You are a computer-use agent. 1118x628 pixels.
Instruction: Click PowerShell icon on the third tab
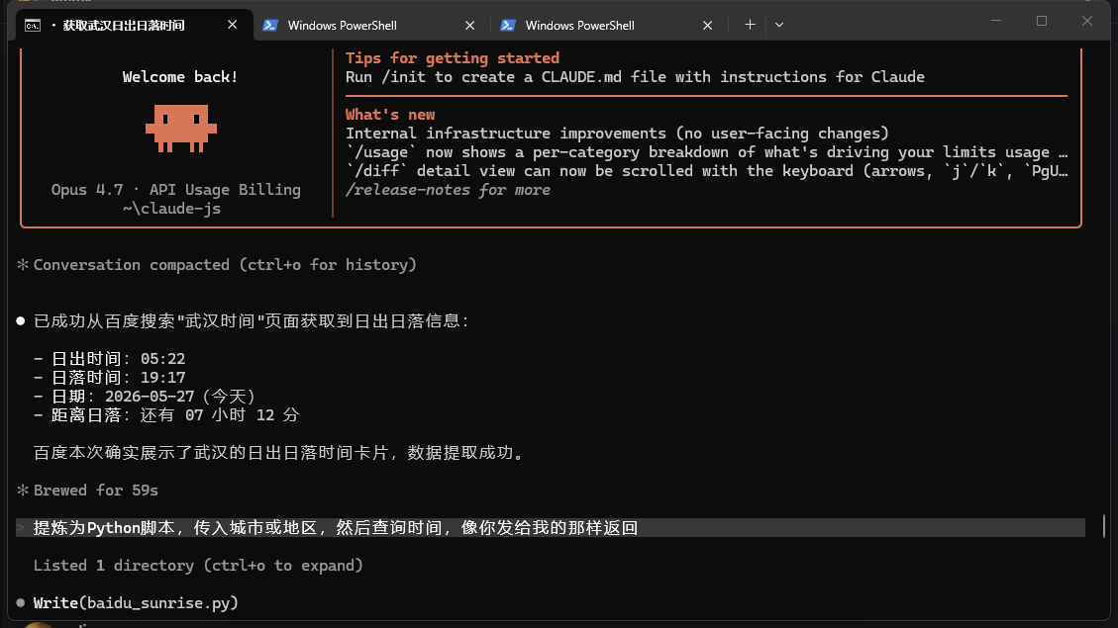[x=508, y=25]
